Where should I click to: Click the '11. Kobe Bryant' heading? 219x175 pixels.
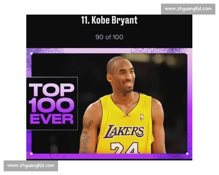(x=109, y=20)
